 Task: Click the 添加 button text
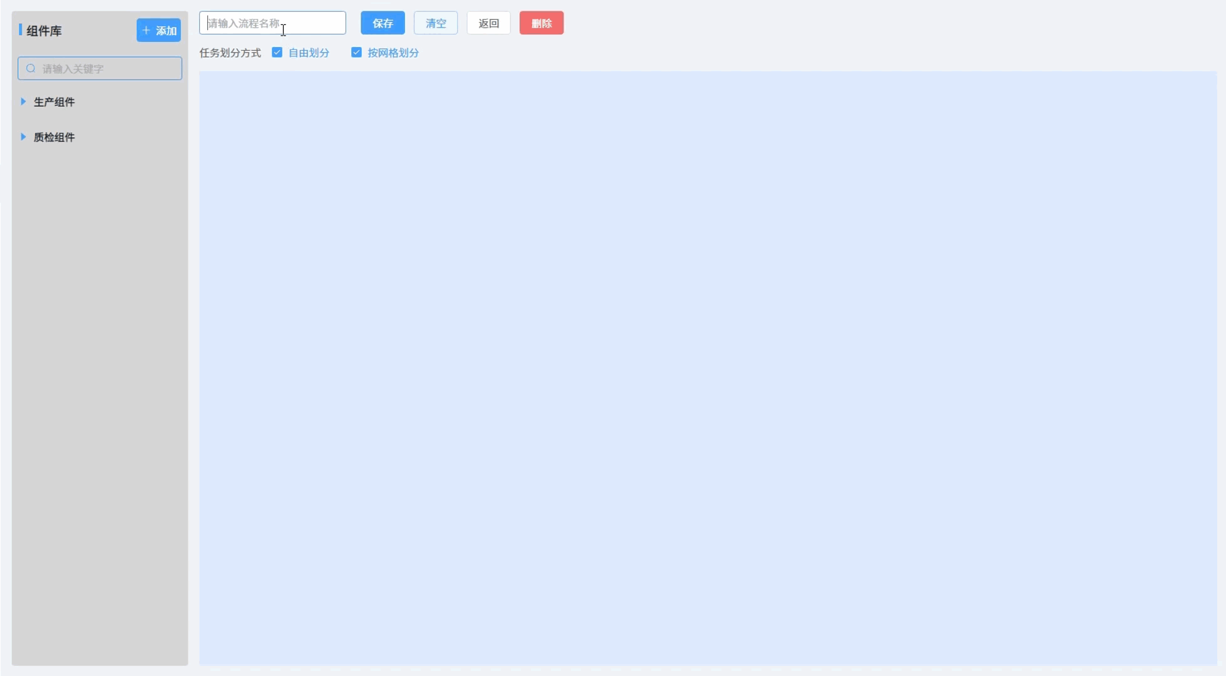click(x=166, y=31)
